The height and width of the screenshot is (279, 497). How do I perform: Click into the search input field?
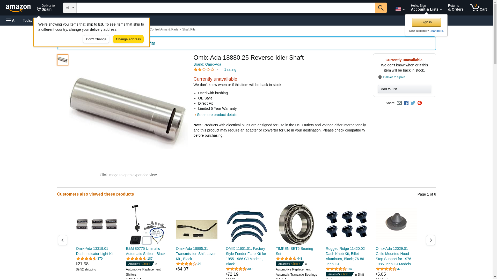point(226,8)
